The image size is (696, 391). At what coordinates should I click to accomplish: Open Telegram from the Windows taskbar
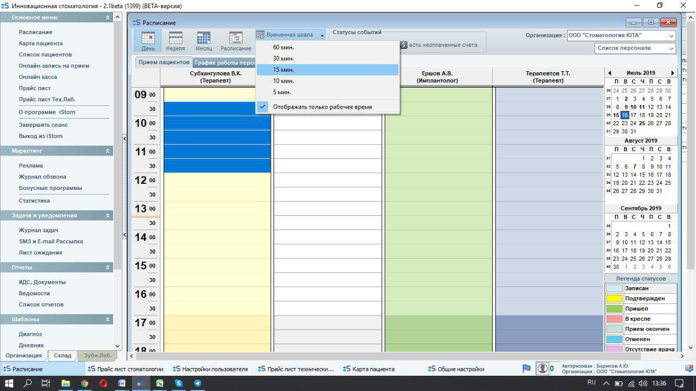pyautogui.click(x=197, y=383)
